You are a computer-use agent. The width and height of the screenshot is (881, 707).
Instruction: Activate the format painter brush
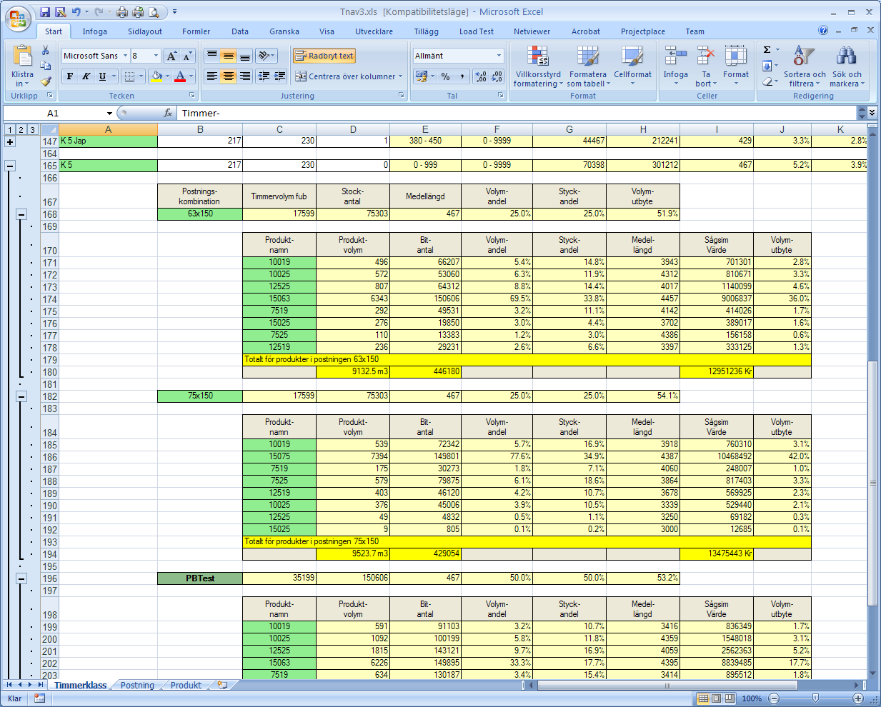pyautogui.click(x=46, y=81)
